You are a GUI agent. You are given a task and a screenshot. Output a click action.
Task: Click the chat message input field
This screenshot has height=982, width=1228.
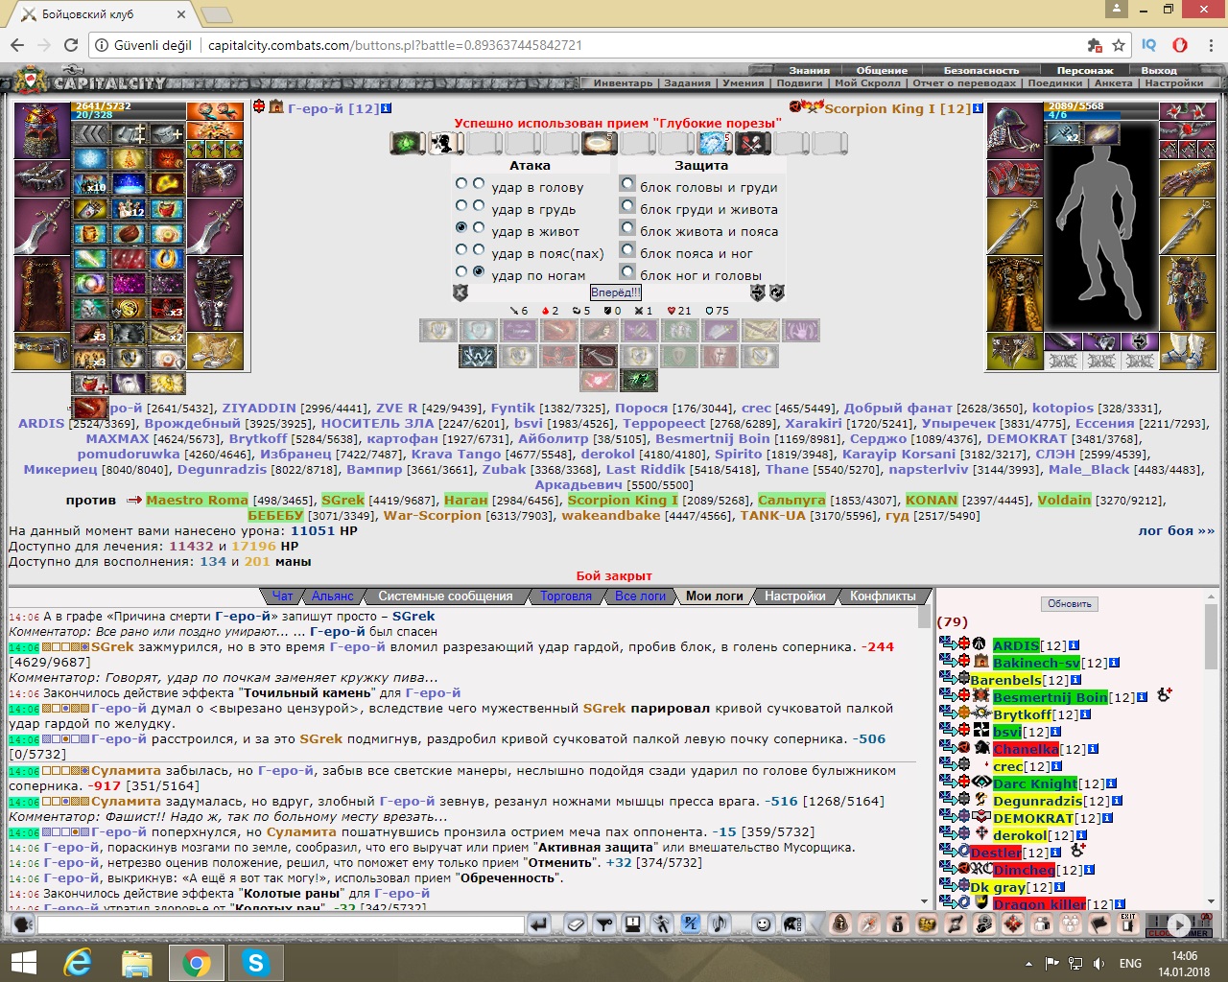click(x=280, y=924)
